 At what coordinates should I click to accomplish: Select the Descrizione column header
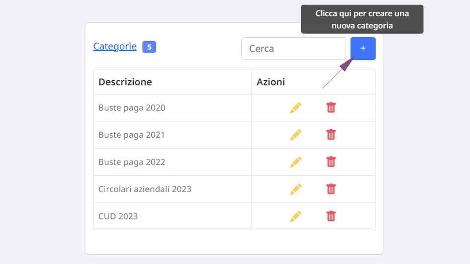pos(125,82)
